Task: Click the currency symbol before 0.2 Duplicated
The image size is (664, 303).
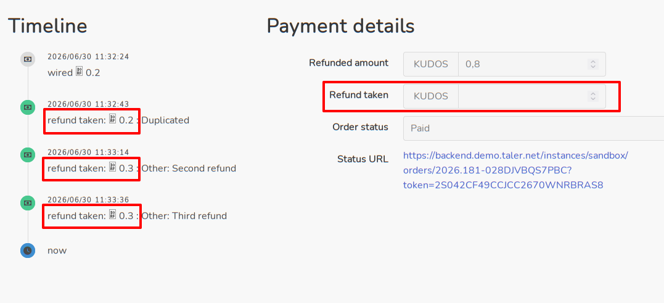Action: (112, 120)
